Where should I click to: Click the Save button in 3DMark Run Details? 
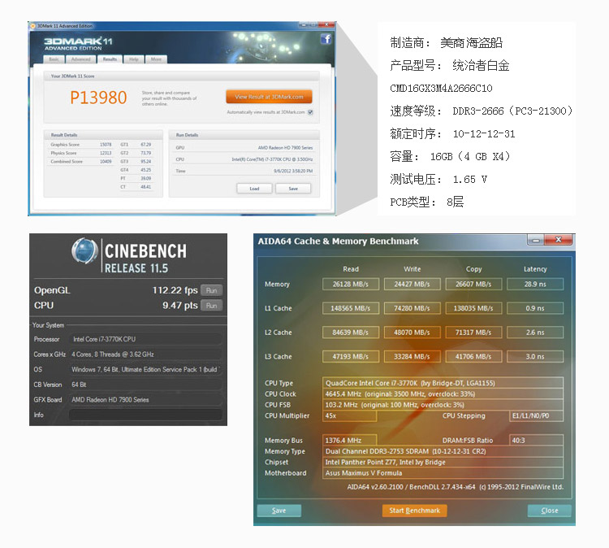click(293, 189)
